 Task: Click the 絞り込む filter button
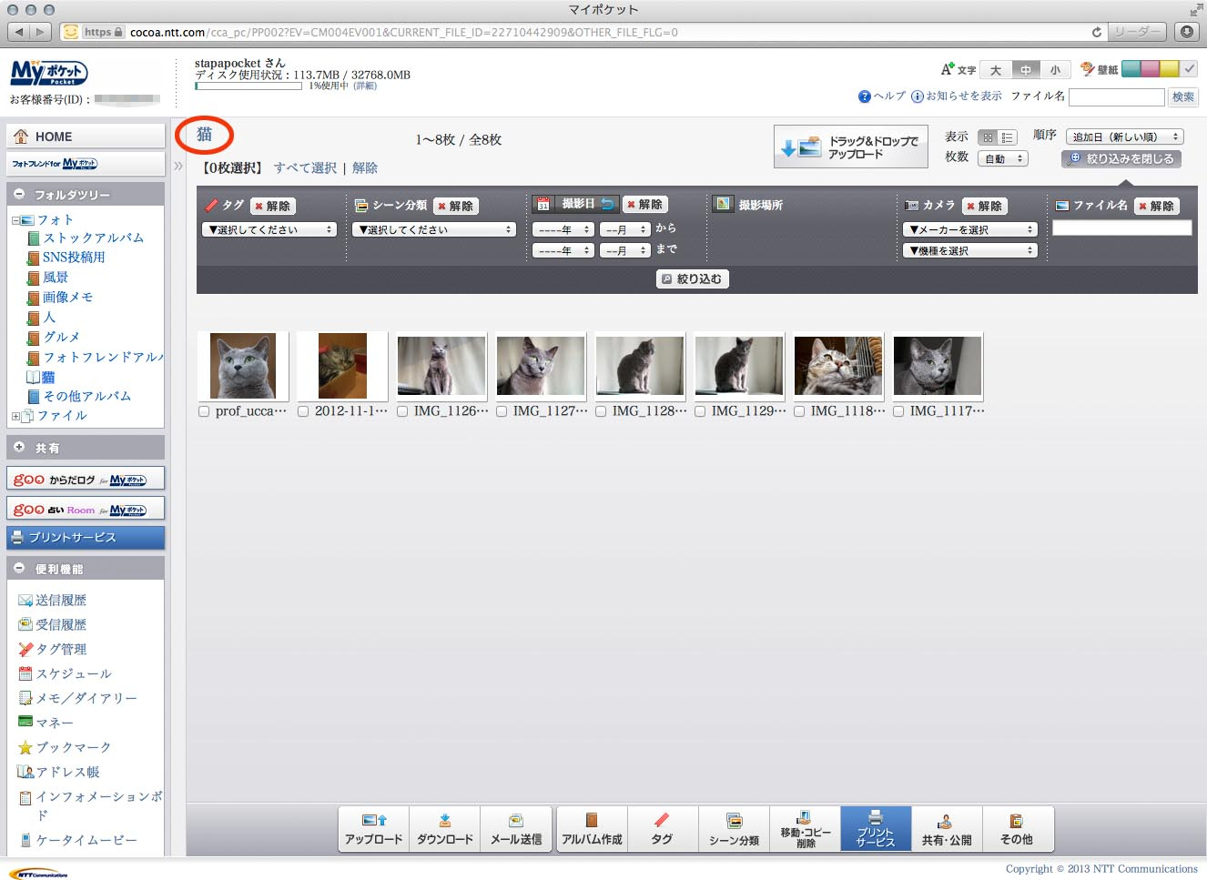[693, 279]
